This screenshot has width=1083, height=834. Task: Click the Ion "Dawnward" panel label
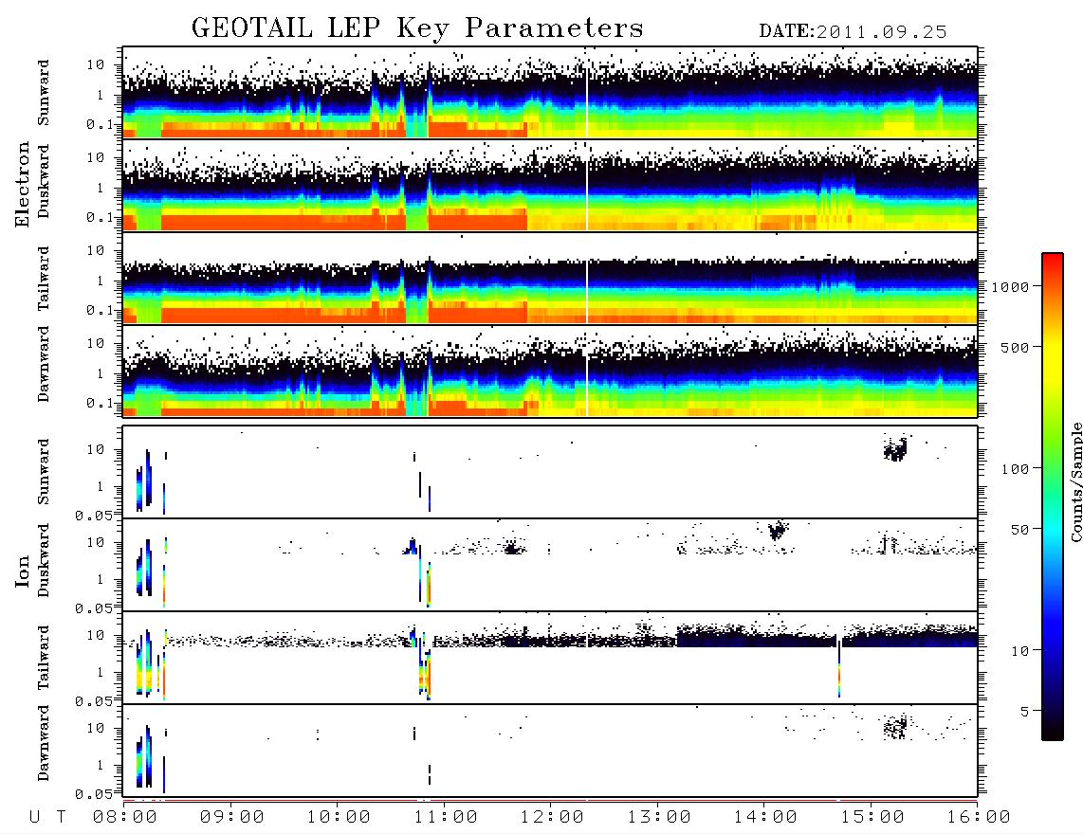pos(44,743)
